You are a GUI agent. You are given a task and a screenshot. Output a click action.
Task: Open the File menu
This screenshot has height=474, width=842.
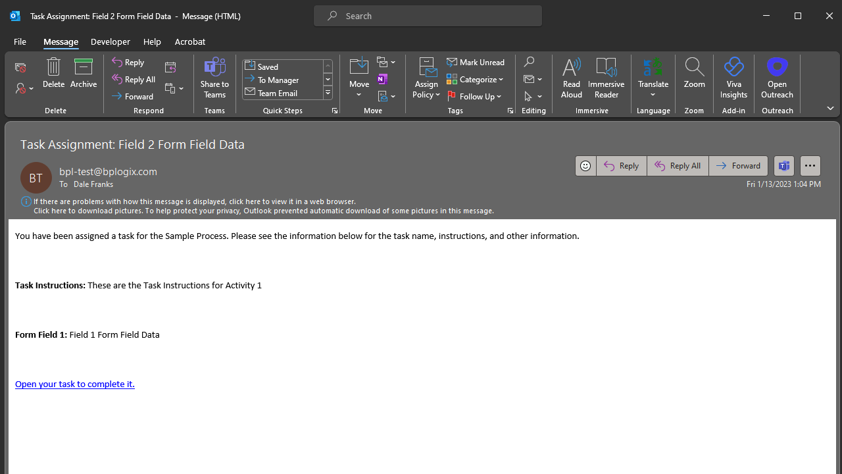pos(20,41)
